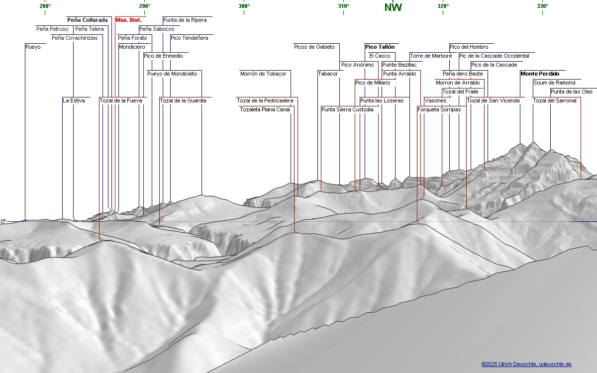Click the Peña Collarada label
The image size is (597, 373).
pos(87,20)
